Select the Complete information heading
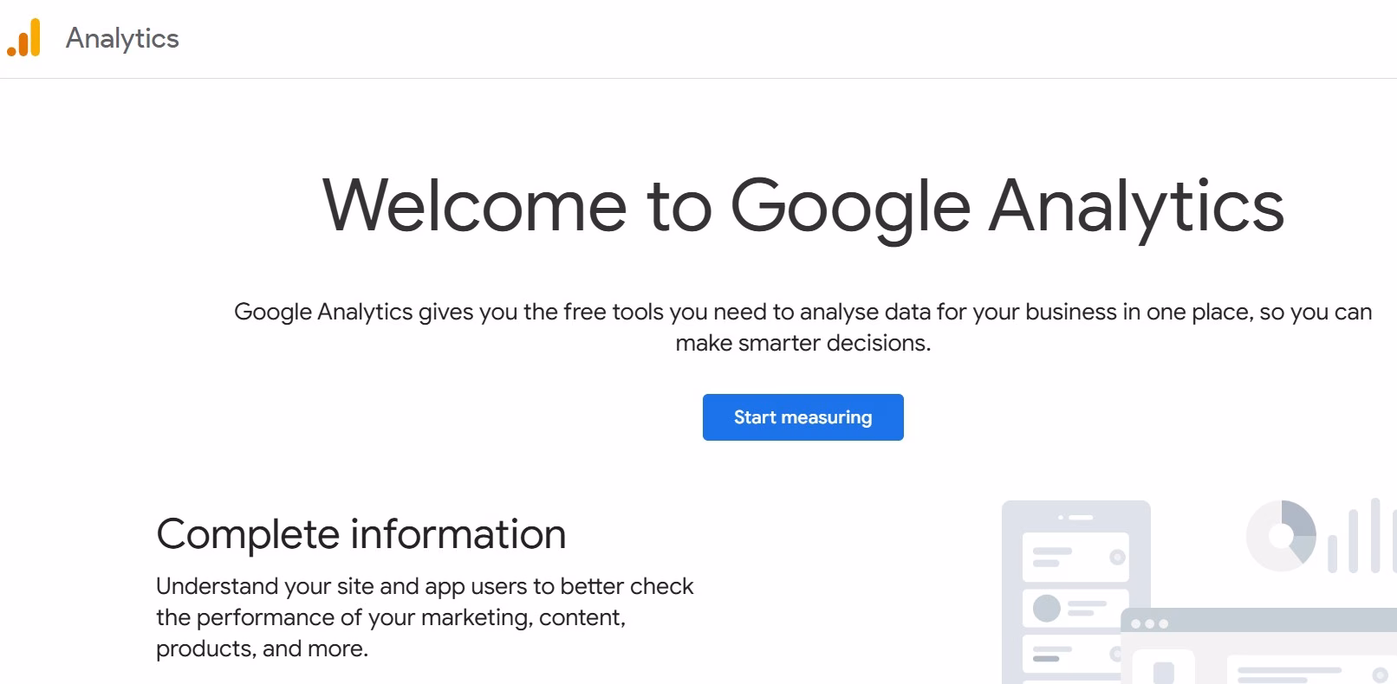Viewport: 1397px width, 684px height. pyautogui.click(x=361, y=533)
